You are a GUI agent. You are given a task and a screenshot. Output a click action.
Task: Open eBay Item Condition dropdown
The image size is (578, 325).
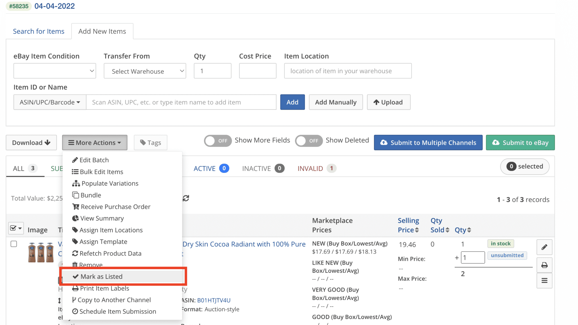[55, 71]
